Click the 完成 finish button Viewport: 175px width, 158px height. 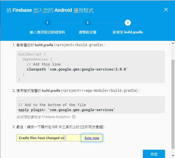click(x=154, y=154)
